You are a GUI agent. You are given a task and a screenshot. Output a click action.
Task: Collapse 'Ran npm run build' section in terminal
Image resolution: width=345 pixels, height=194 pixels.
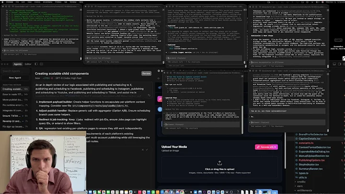pos(173,85)
